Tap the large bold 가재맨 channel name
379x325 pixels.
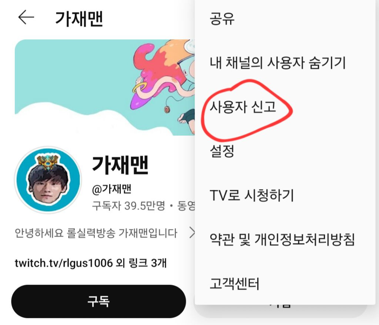[120, 165]
